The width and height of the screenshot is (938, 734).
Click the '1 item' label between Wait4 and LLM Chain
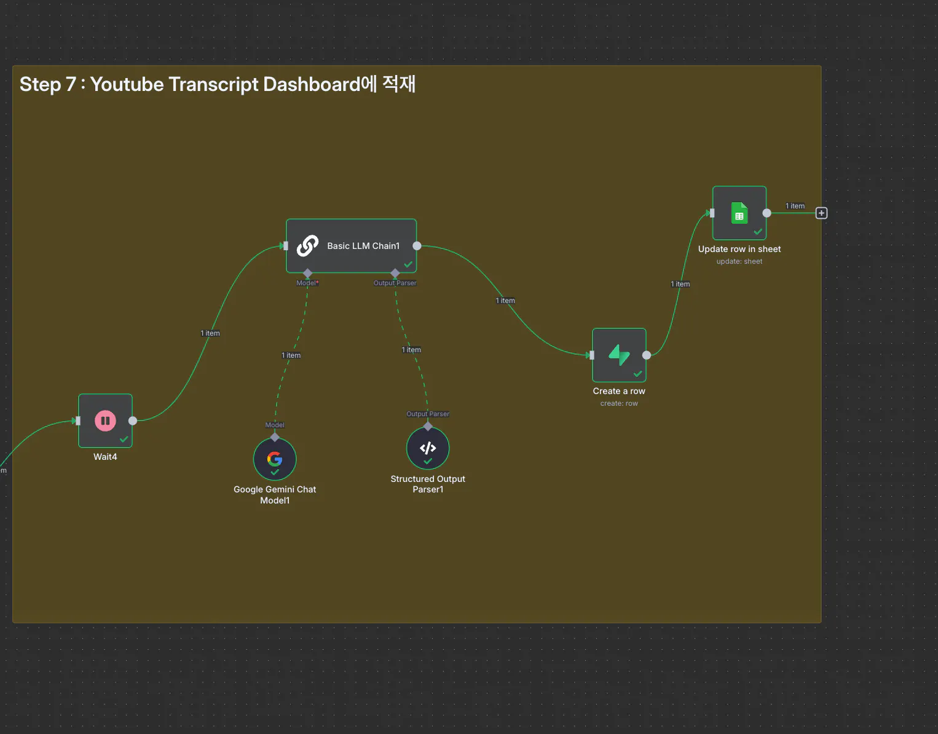point(210,333)
